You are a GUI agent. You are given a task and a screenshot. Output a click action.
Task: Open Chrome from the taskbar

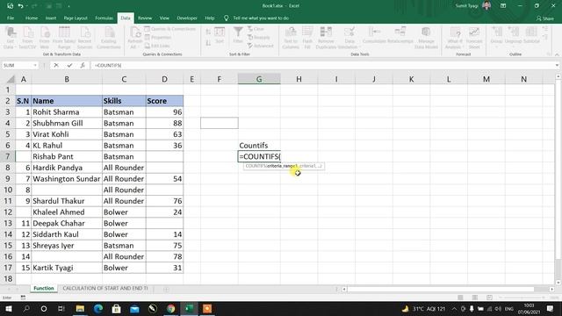pos(171,308)
